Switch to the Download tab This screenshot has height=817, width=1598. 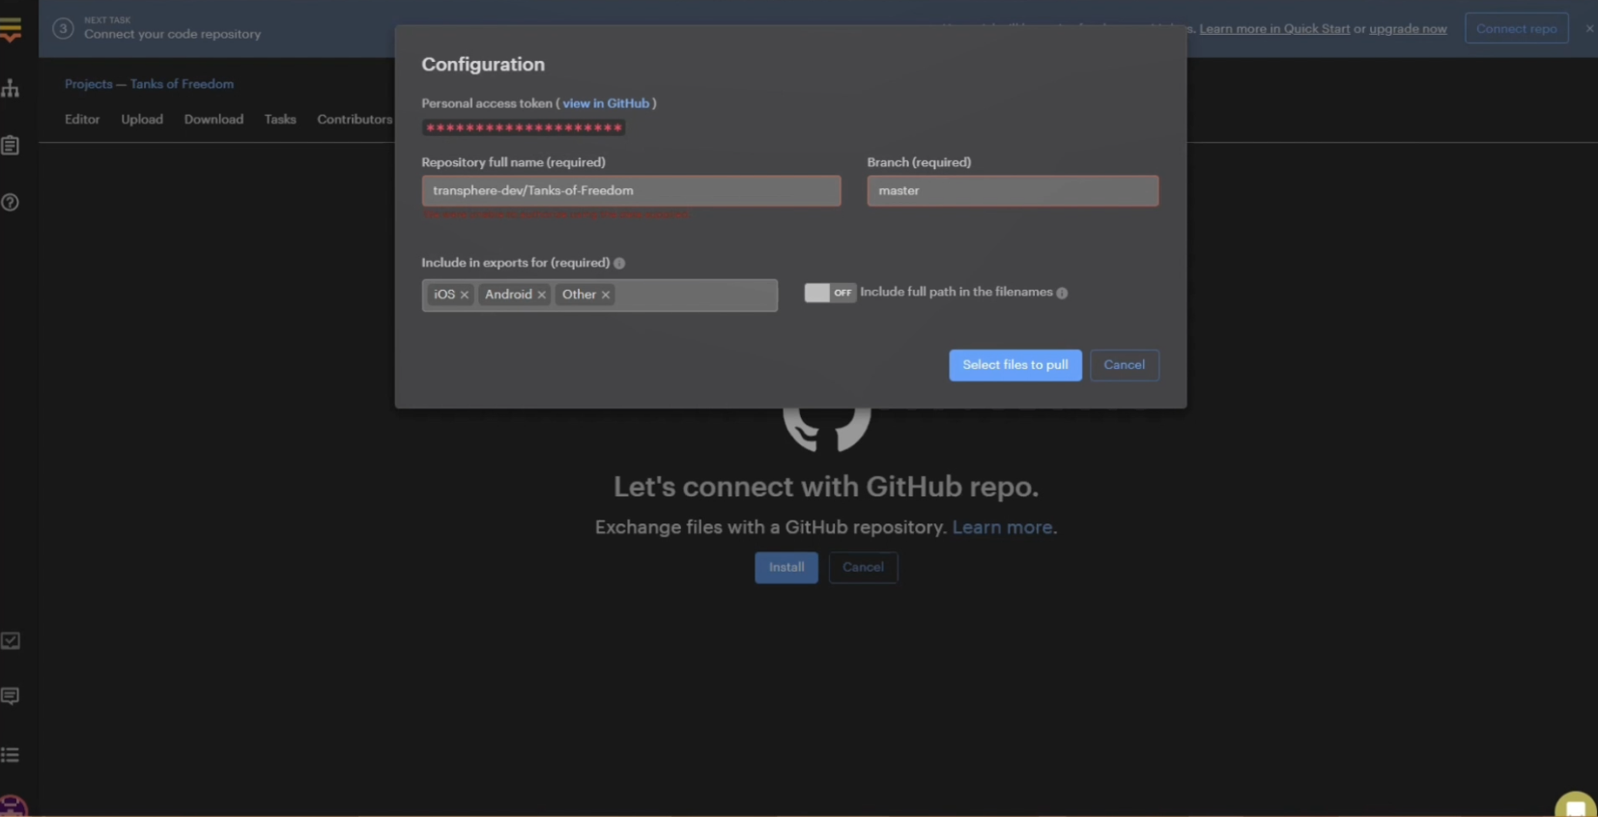pyautogui.click(x=214, y=119)
